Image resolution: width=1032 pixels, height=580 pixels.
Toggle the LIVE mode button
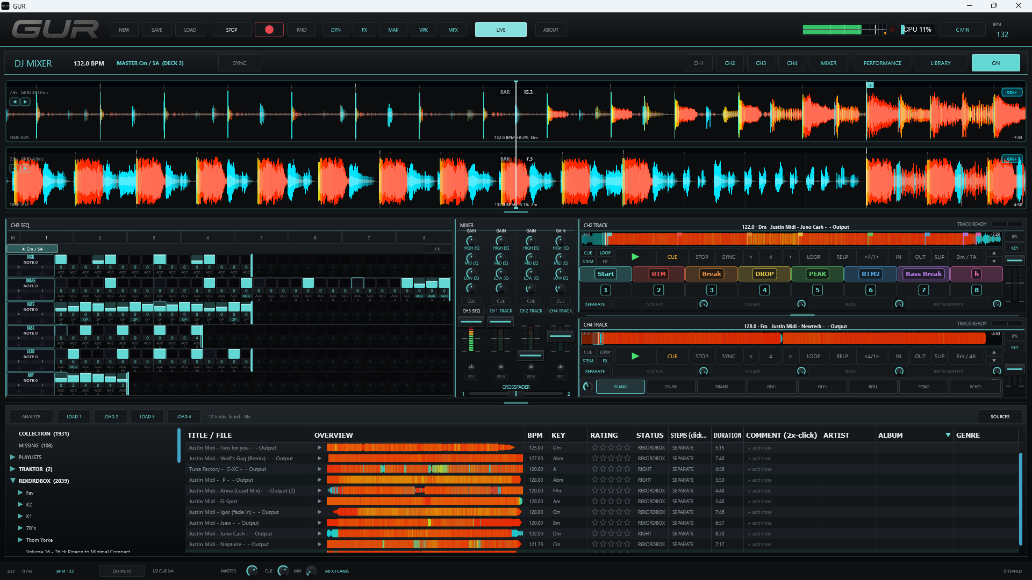pyautogui.click(x=500, y=30)
